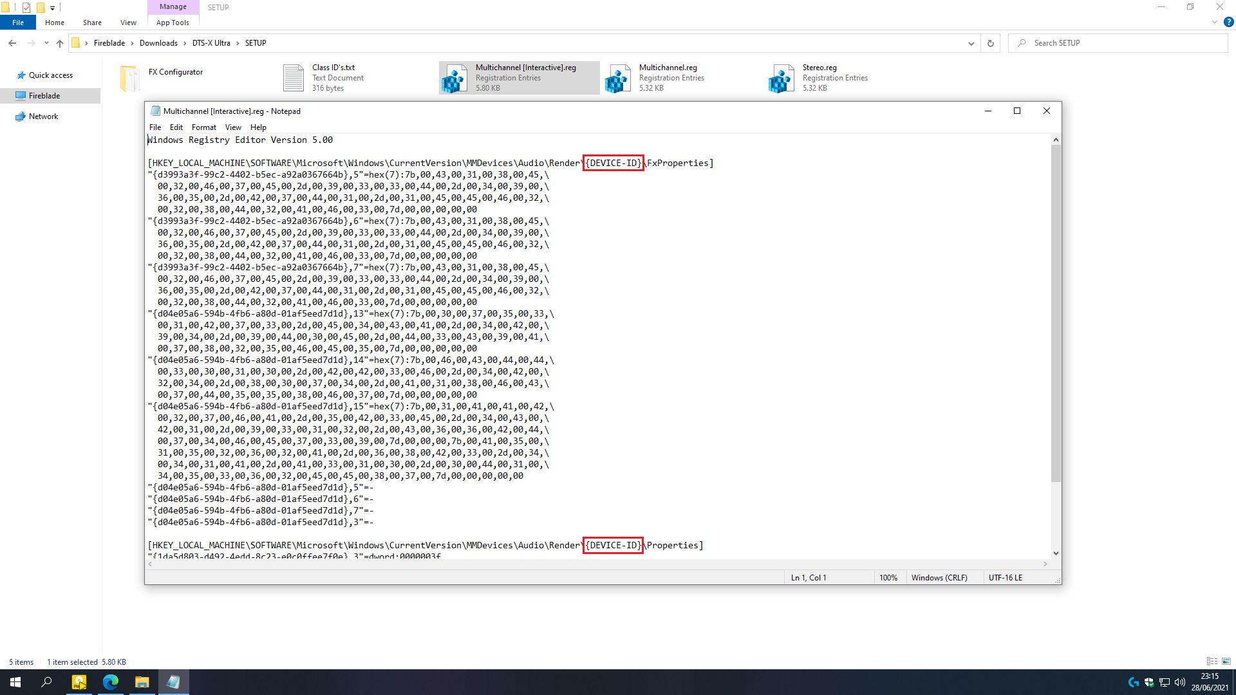Click the Windows (CRLF) status bar entry
The image size is (1236, 695).
[939, 578]
